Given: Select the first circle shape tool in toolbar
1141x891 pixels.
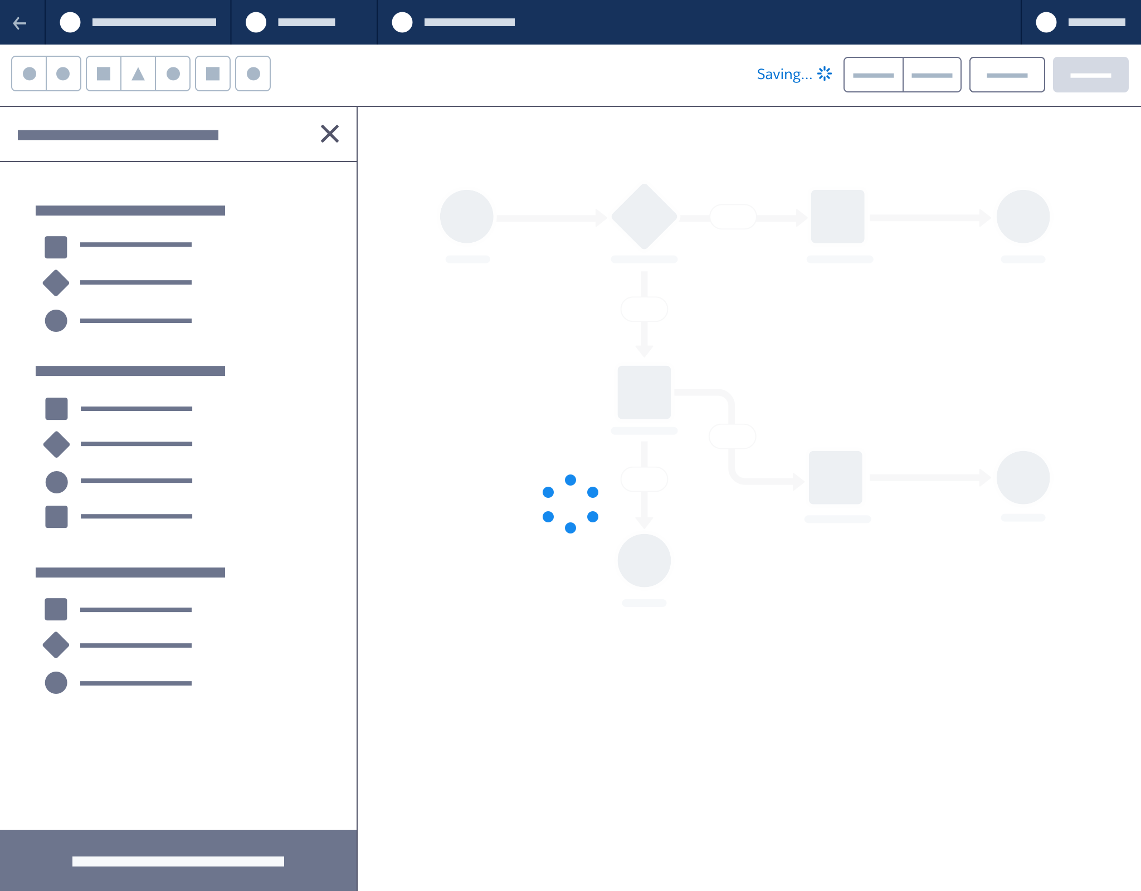Looking at the screenshot, I should 30,73.
